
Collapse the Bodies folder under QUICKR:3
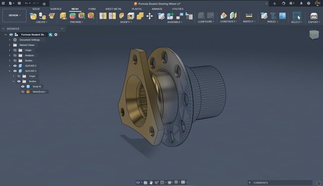click(14, 81)
